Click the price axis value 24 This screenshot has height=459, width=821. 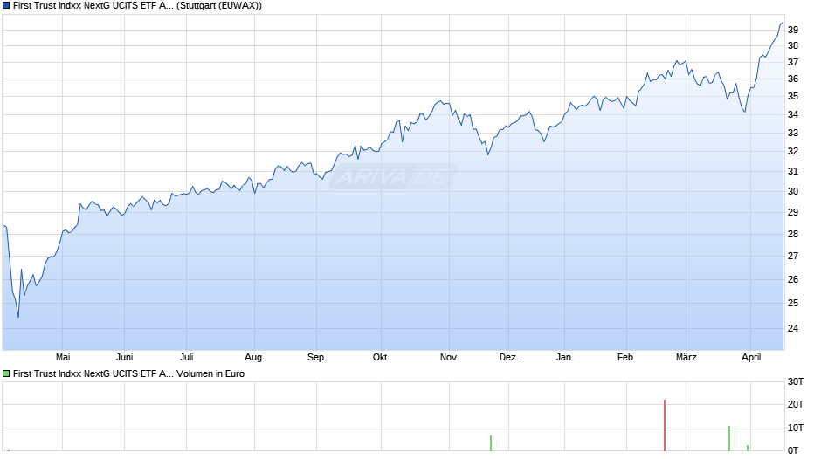793,328
